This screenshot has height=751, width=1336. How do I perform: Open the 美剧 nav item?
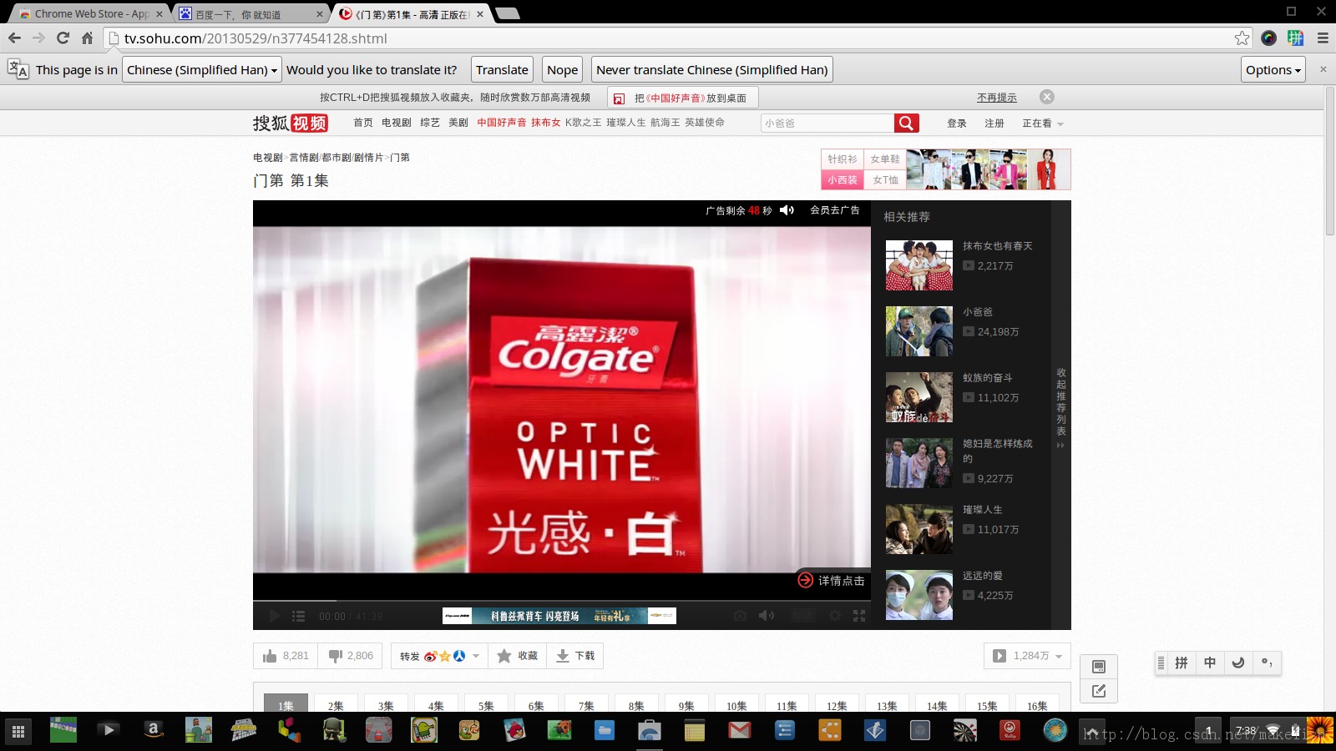tap(458, 123)
